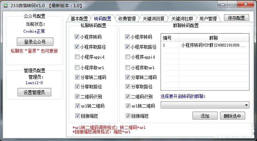Open the 选择要开启转码的群聊 dropdown
Image resolution: width=257 pixels, height=141 pixels.
click(205, 105)
